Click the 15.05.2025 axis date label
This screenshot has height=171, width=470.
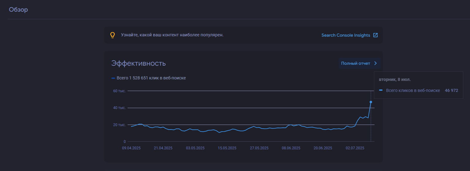(227, 148)
